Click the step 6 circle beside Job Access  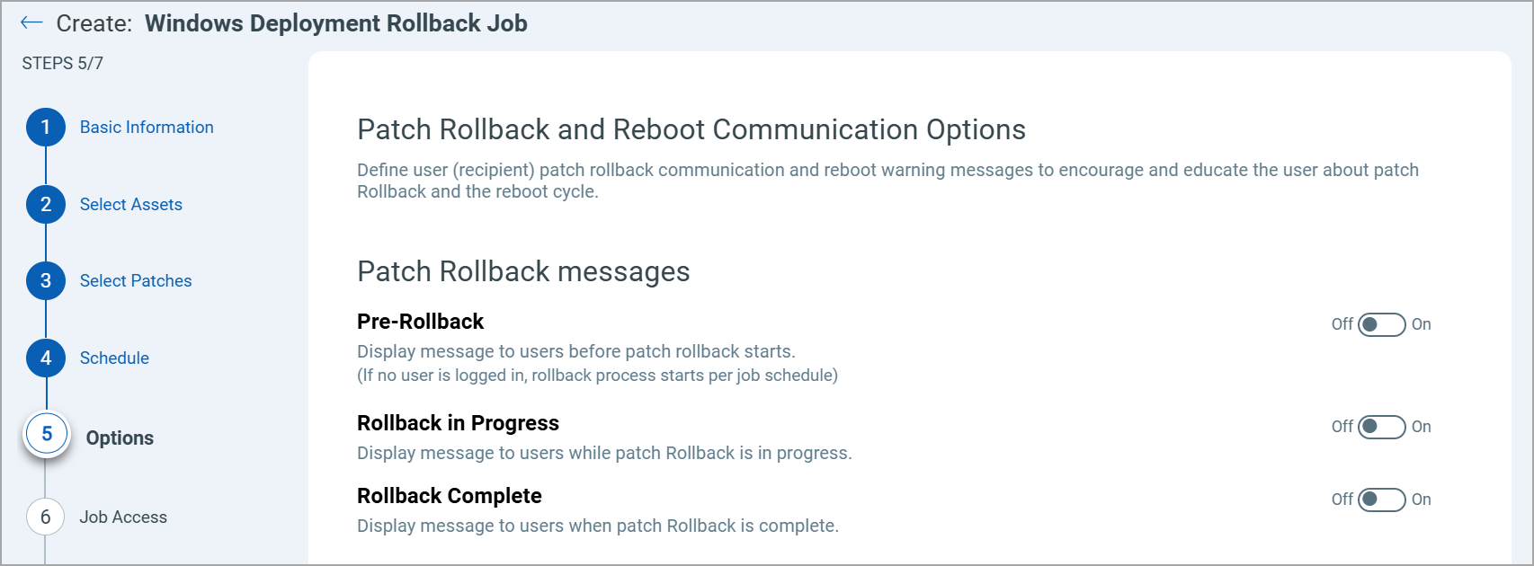click(x=45, y=517)
